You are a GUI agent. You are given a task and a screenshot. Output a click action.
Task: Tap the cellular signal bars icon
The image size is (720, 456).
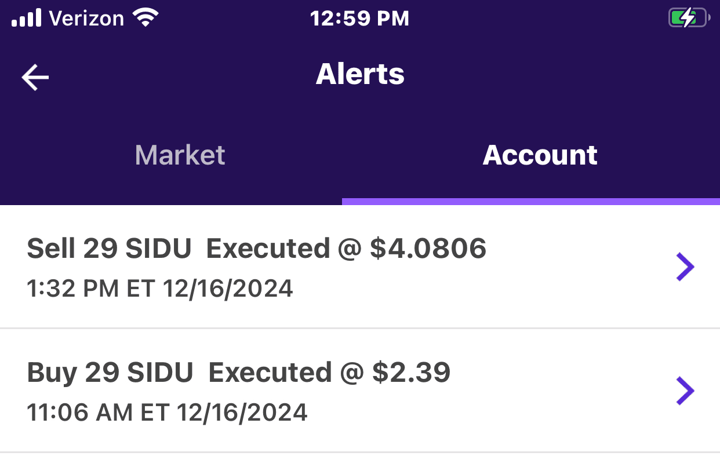coord(26,19)
